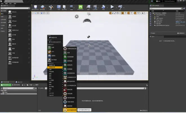
Task: Choose Import to /Game/RVT in context menu
Action: [x=55, y=42]
